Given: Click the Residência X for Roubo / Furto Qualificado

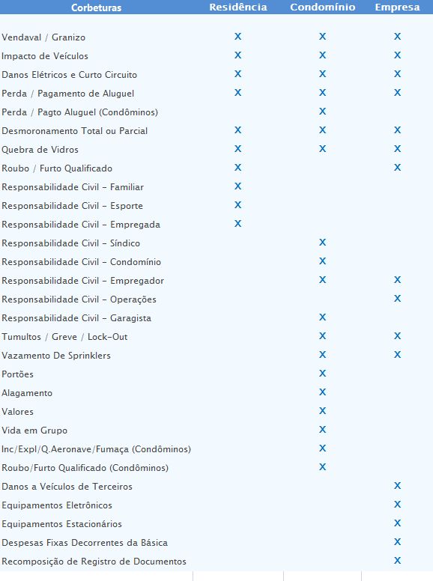Looking at the screenshot, I should (x=237, y=168).
